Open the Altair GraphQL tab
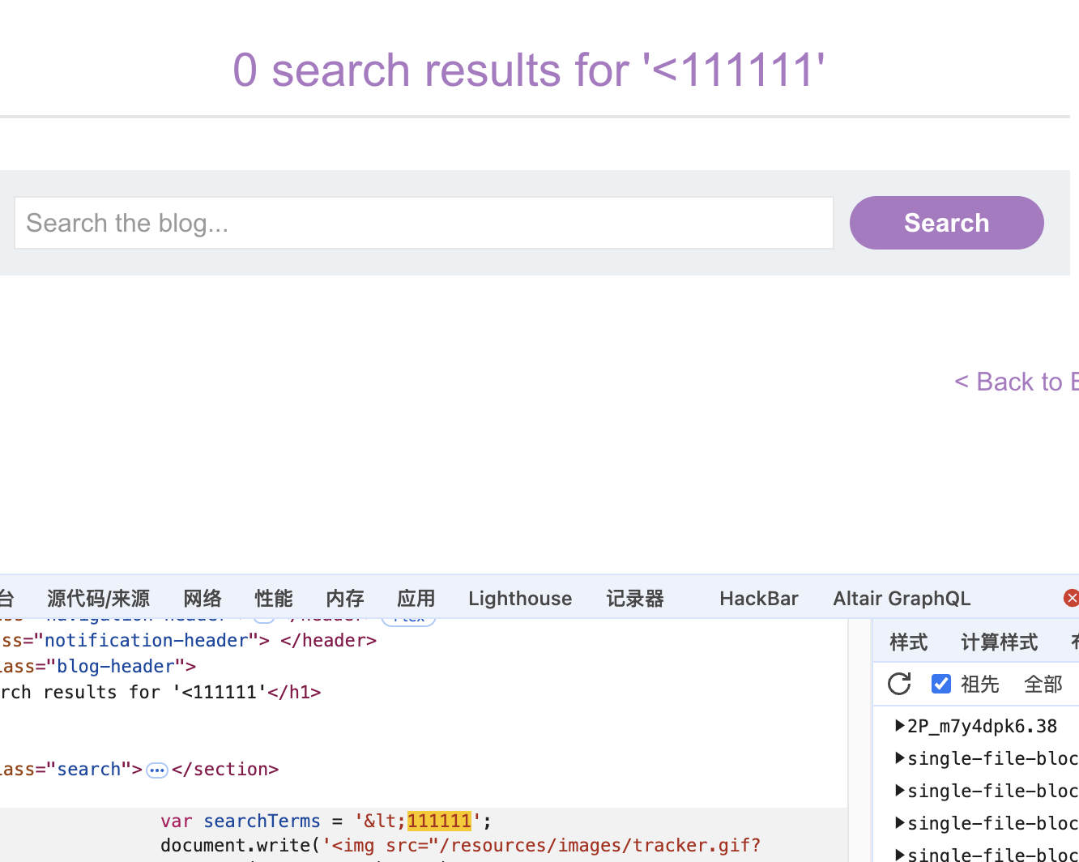This screenshot has height=862, width=1079. click(901, 599)
